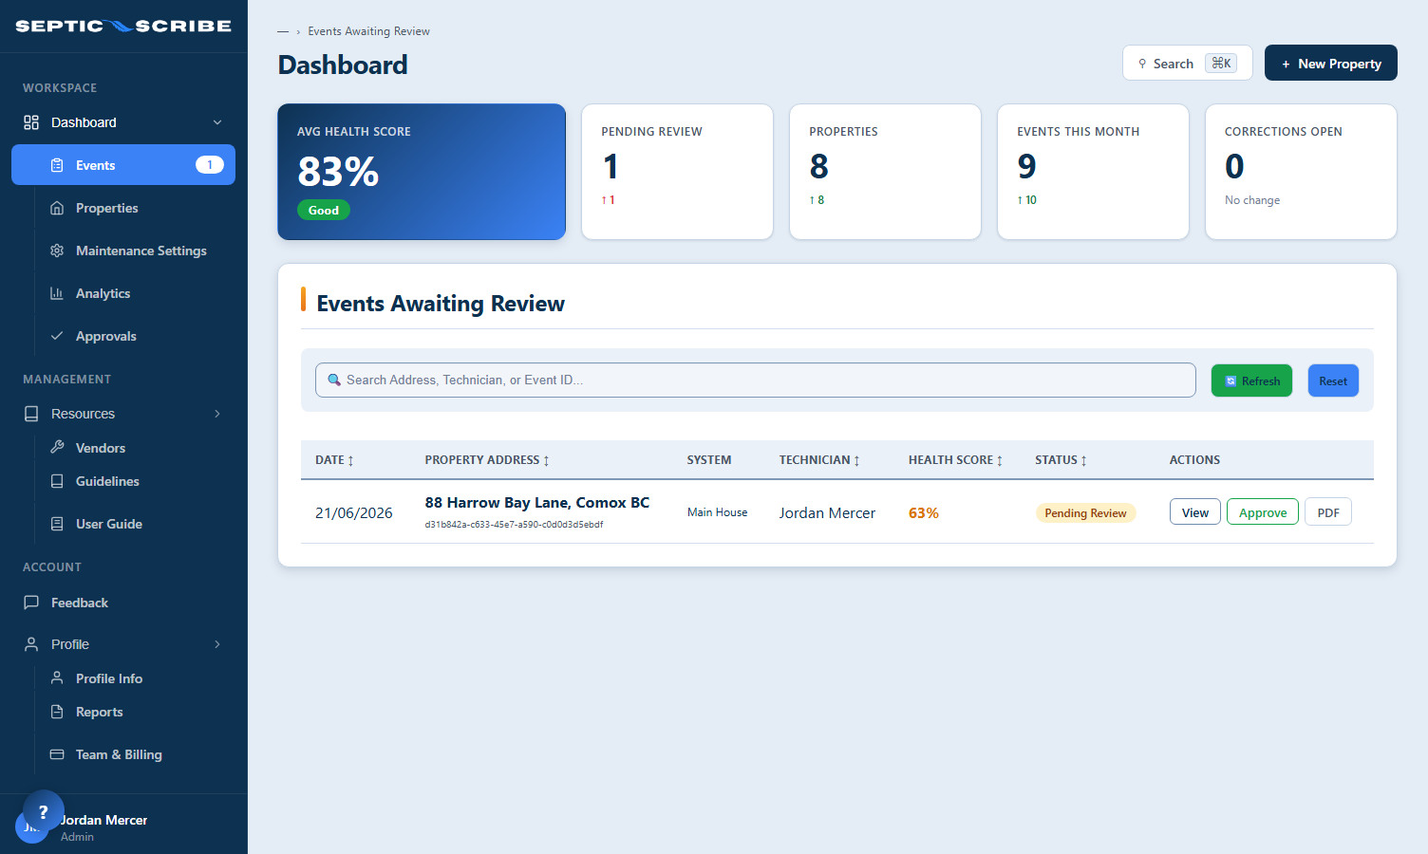Image resolution: width=1428 pixels, height=854 pixels.
Task: Download PDF for 88 Harrow Bay Lane
Action: pos(1328,512)
